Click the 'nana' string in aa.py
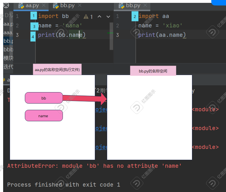The height and width of the screenshot is (192, 226). (x=72, y=26)
